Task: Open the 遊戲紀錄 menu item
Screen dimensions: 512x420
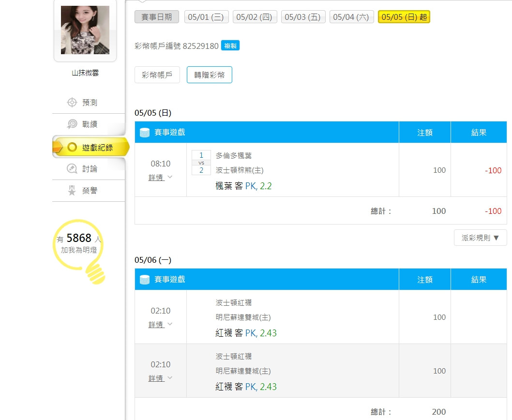Action: pyautogui.click(x=91, y=147)
